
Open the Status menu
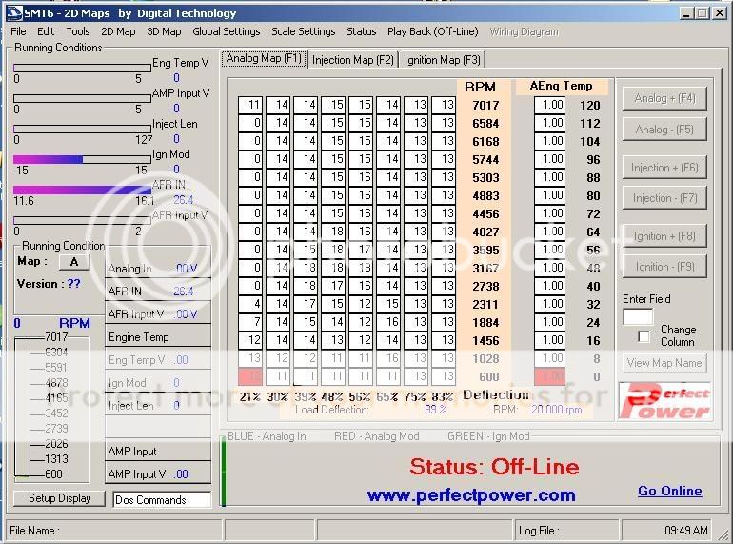(362, 31)
